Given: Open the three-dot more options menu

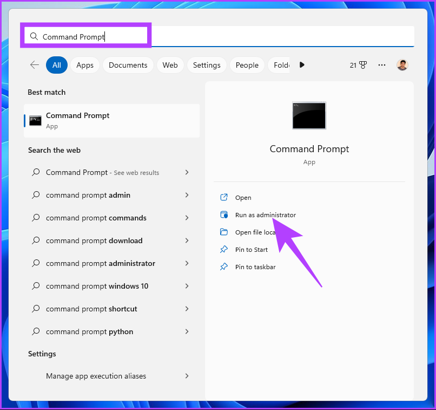Looking at the screenshot, I should [x=382, y=65].
